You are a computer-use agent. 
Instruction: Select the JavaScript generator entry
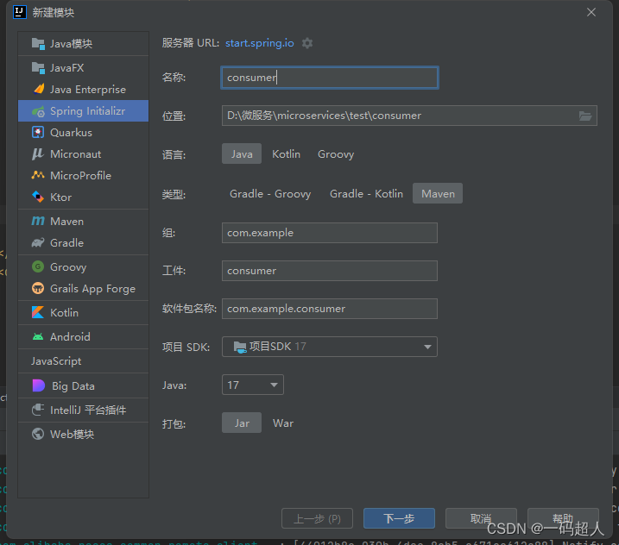point(83,360)
